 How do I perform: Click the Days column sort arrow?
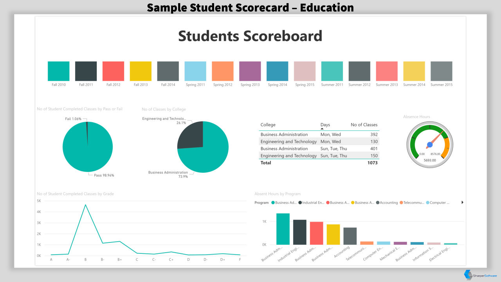(x=322, y=128)
